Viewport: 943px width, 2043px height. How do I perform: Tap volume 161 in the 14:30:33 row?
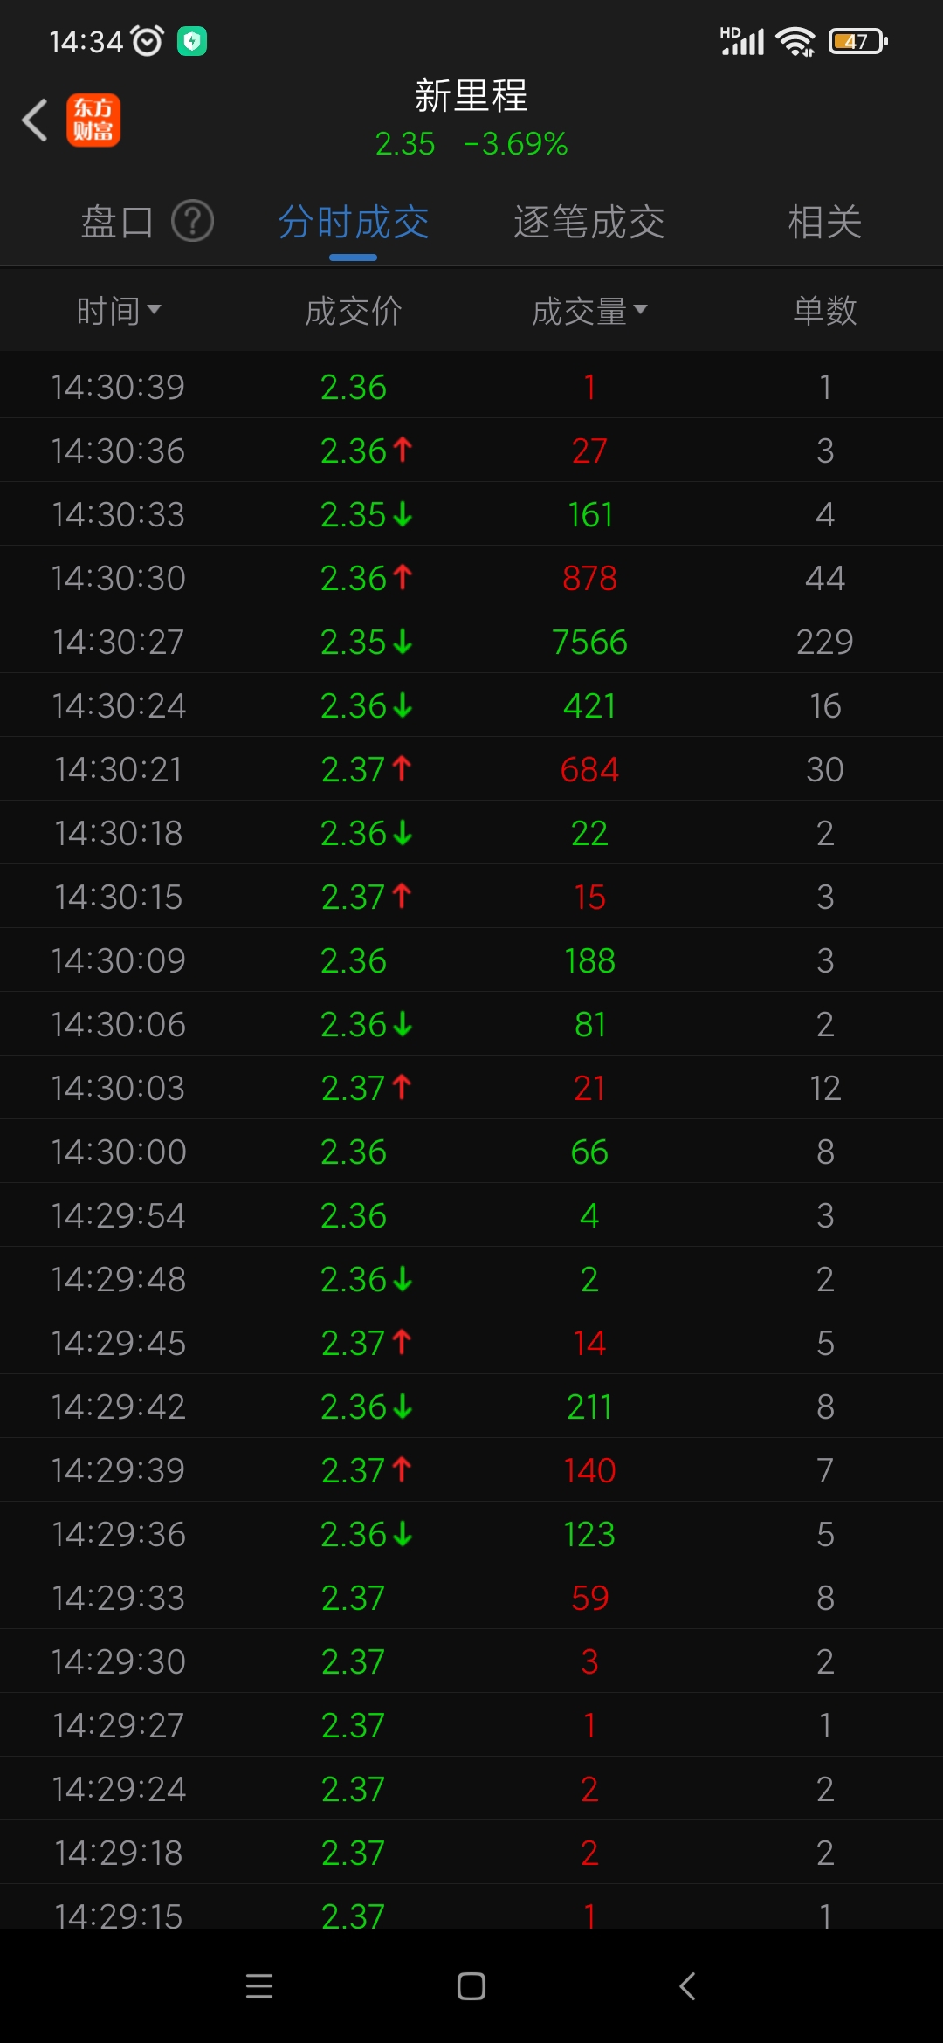tap(589, 514)
